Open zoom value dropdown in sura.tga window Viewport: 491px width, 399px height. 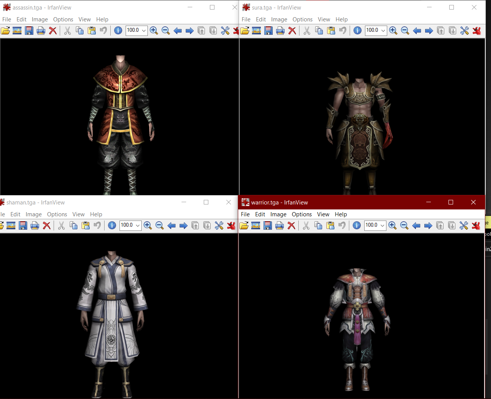pos(383,31)
